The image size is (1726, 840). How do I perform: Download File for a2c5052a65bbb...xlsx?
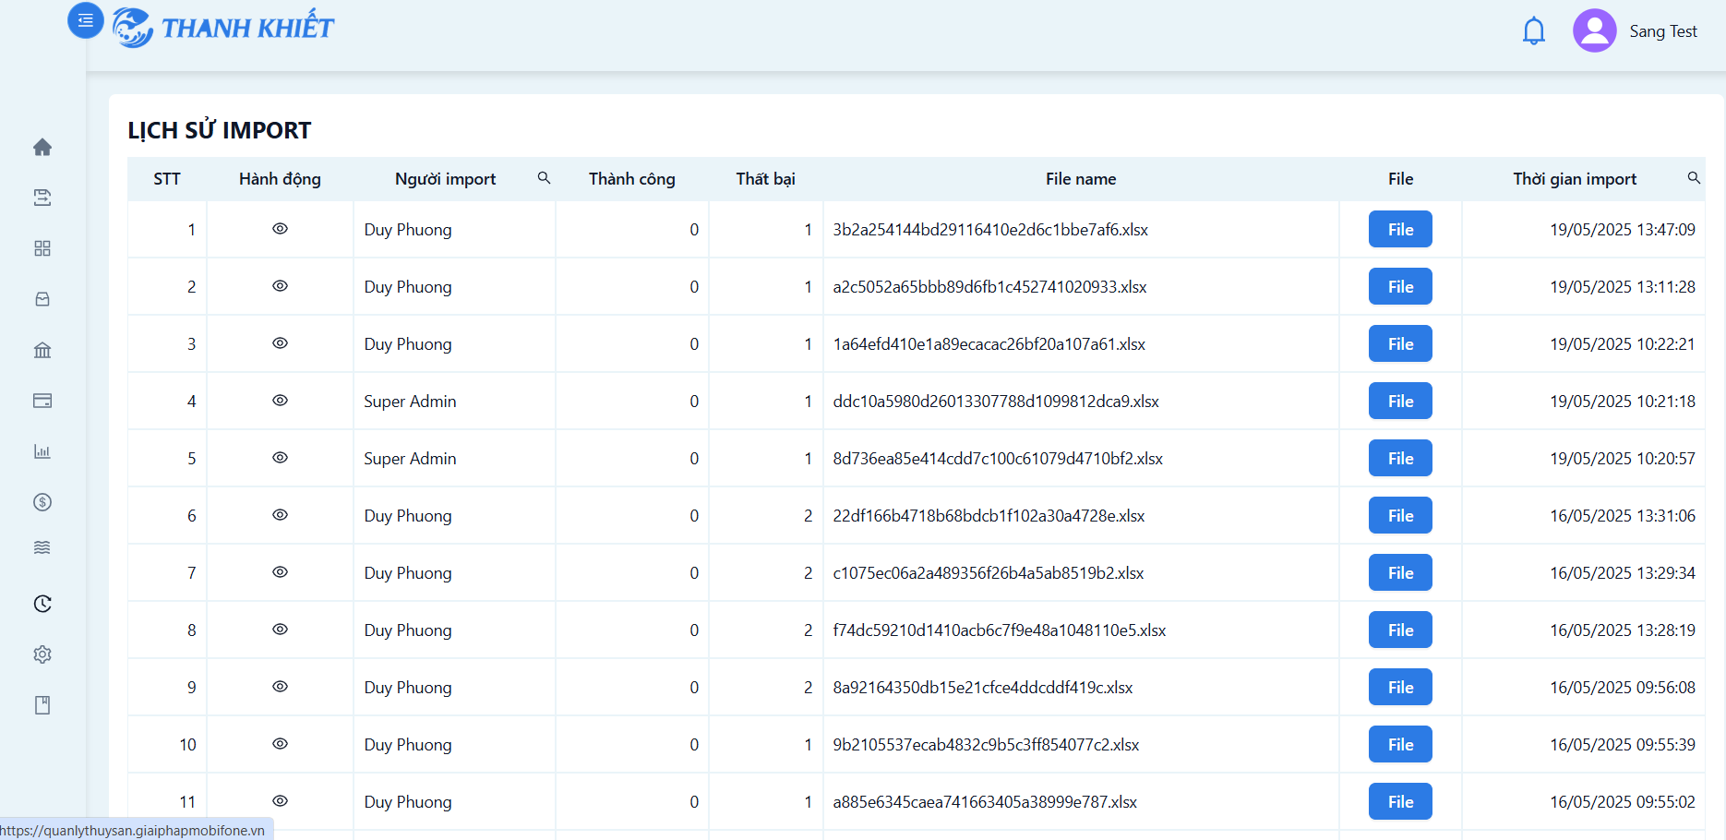click(x=1400, y=286)
